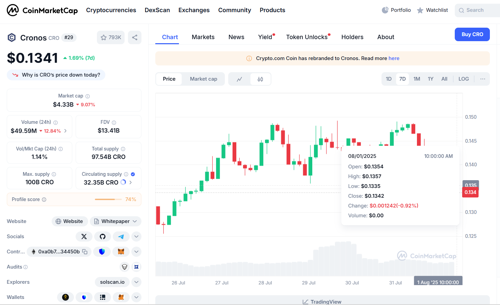Expand the Explorers list chevron

pyautogui.click(x=136, y=282)
